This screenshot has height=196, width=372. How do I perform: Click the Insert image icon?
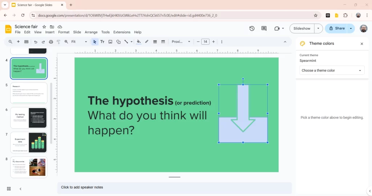[110, 42]
